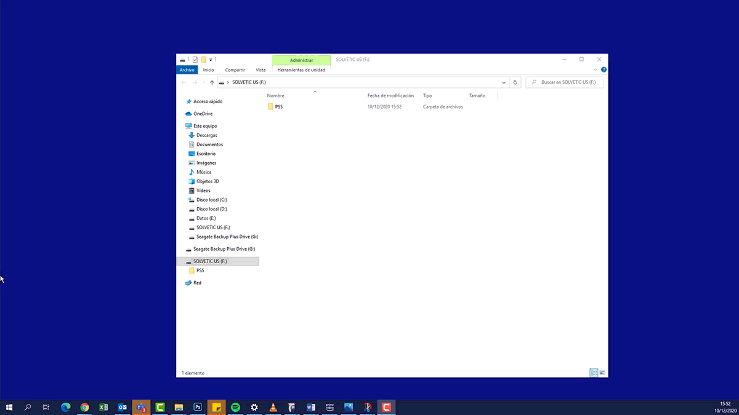Viewport: 739px width, 415px height.
Task: Click the drive icon inside the address bar
Action: [x=221, y=82]
